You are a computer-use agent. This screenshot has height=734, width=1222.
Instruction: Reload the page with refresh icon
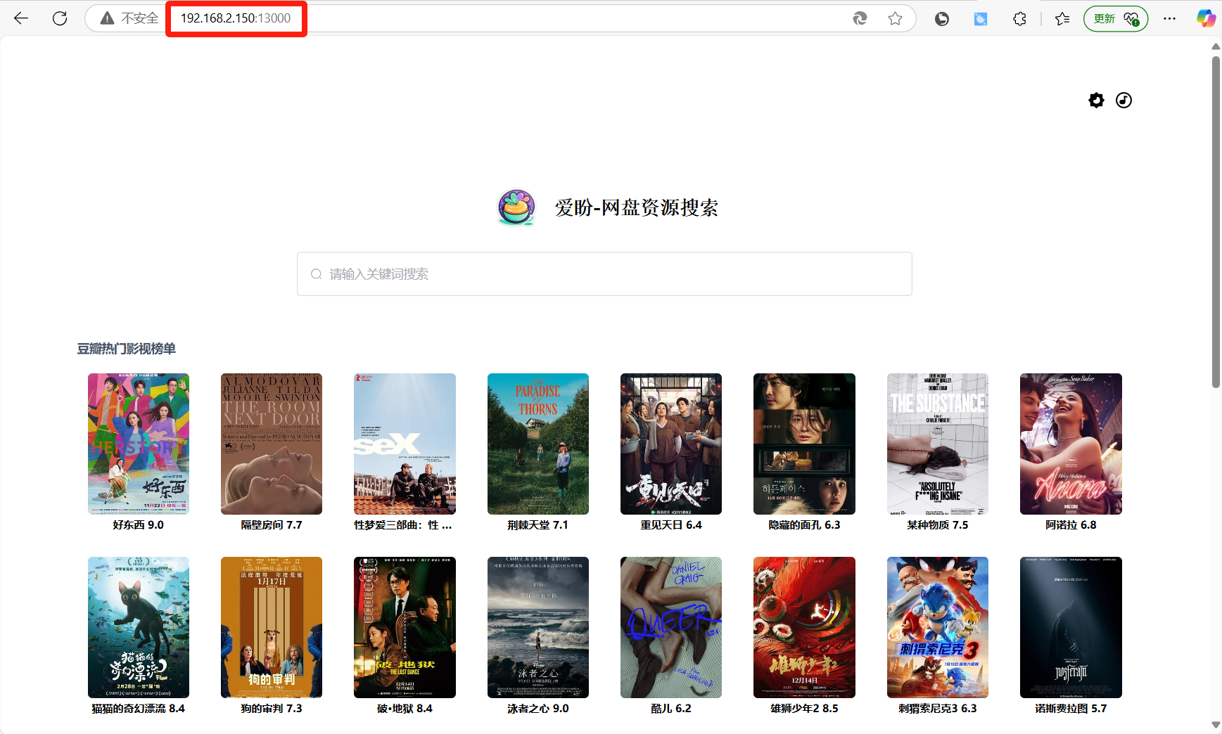pyautogui.click(x=60, y=18)
